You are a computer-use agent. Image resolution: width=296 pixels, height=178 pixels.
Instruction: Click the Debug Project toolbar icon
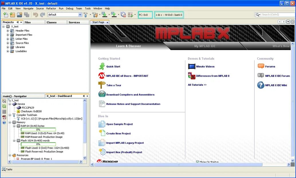pyautogui.click(x=131, y=15)
